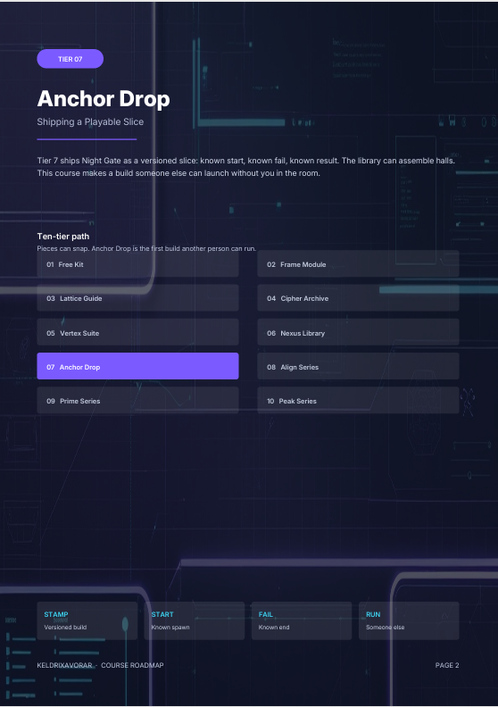498x707 pixels.
Task: Click the subtitle Shipping a Playable Slice
Action: [x=90, y=121]
